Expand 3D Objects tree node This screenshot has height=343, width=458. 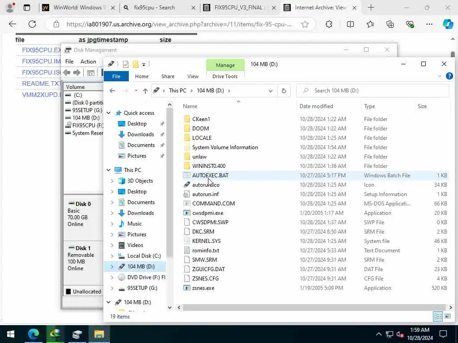tap(112, 181)
